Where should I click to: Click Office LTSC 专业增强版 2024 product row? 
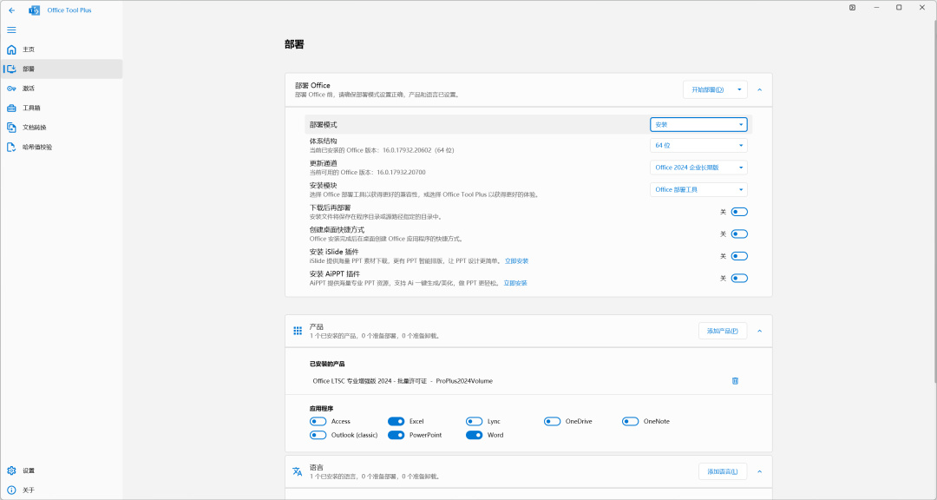click(x=528, y=381)
